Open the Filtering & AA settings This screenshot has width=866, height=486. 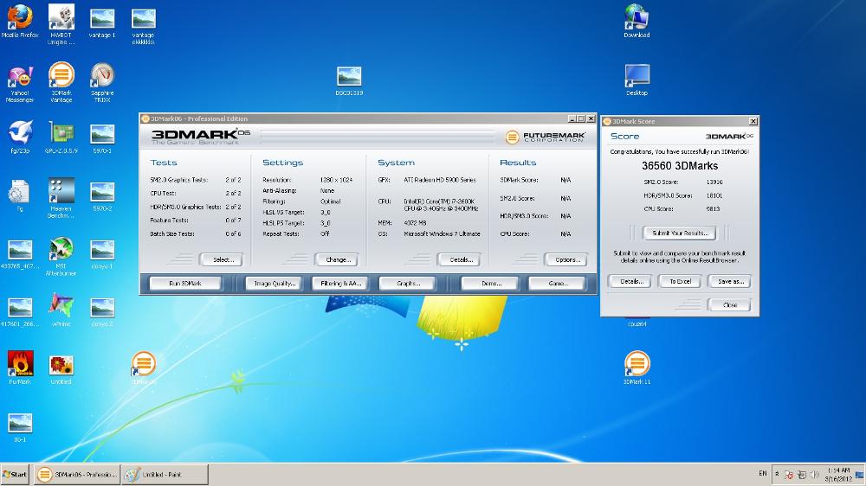(x=340, y=283)
